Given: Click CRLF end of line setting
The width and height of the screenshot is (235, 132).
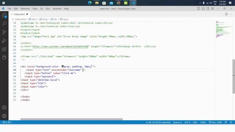Looking at the screenshot, I should [x=195, y=122].
